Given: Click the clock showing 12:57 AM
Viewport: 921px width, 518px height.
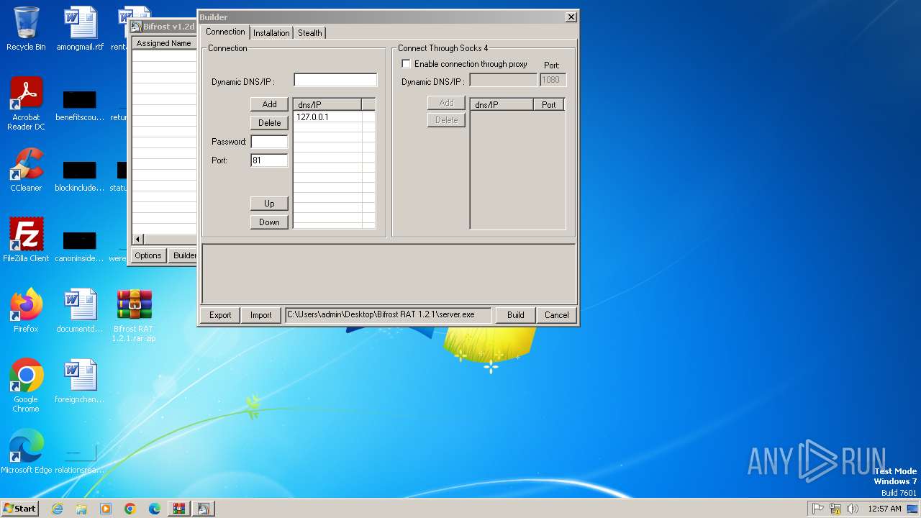Looking at the screenshot, I should pyautogui.click(x=884, y=509).
